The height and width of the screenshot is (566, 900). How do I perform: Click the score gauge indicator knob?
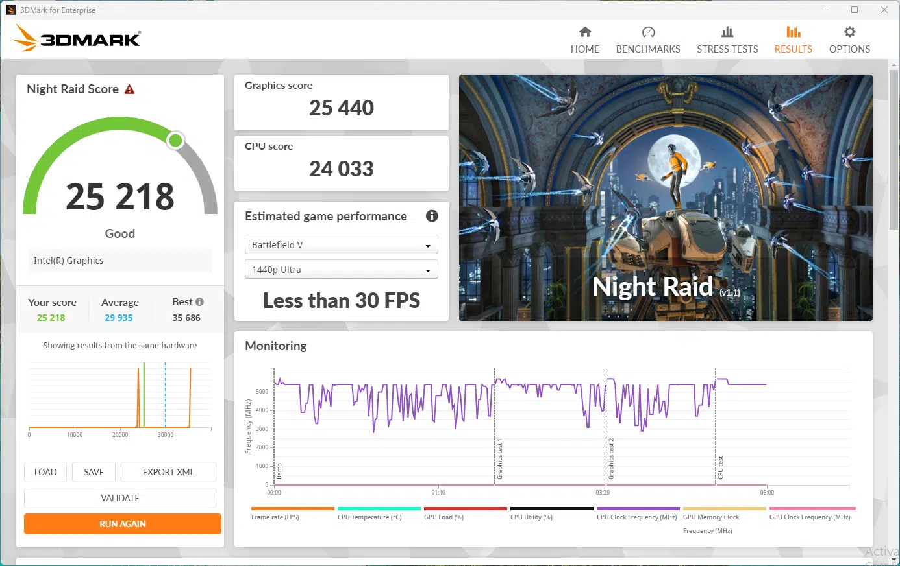point(175,140)
